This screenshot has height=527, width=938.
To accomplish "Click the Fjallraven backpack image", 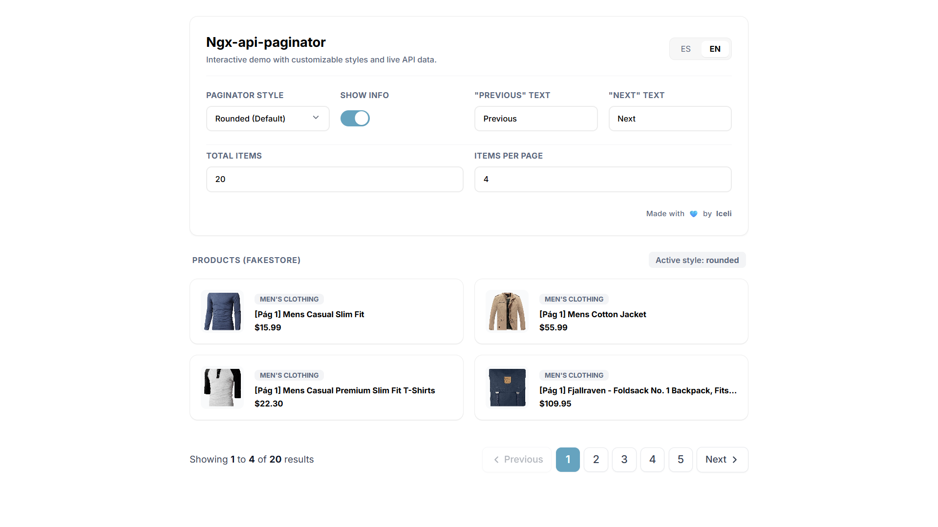I will click(507, 387).
